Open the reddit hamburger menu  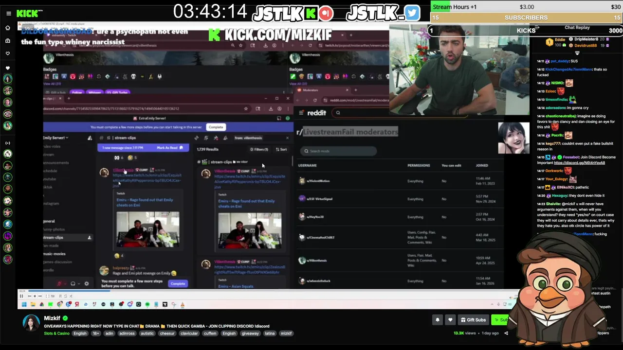[301, 113]
